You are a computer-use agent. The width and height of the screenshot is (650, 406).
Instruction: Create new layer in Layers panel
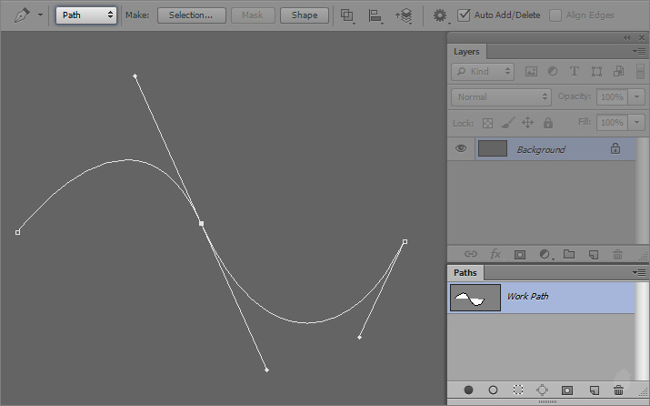tap(594, 254)
